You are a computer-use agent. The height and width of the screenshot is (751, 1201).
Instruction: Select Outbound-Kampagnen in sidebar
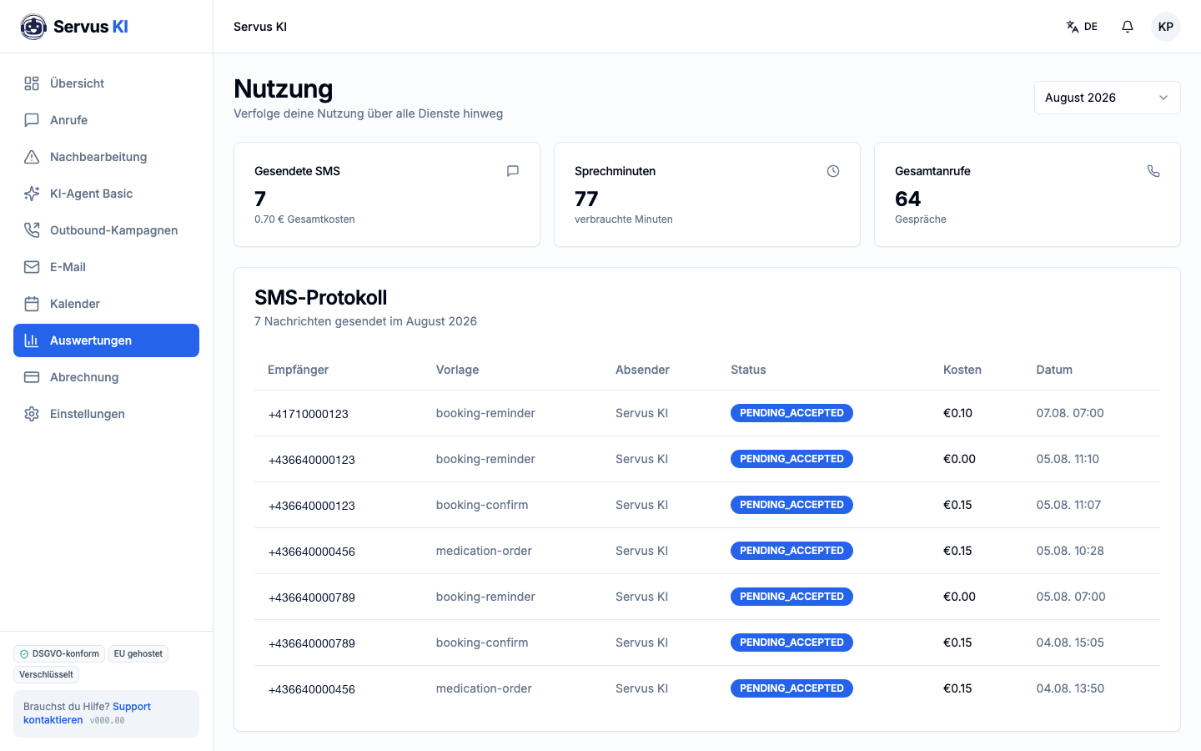point(106,230)
